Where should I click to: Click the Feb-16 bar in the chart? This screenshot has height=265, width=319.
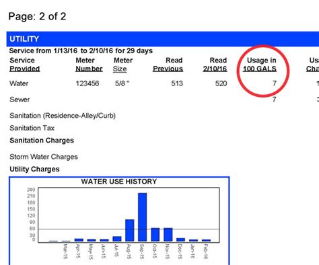coord(206,240)
